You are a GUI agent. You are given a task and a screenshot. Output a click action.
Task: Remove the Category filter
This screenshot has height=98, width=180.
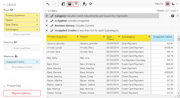(x=47, y=16)
